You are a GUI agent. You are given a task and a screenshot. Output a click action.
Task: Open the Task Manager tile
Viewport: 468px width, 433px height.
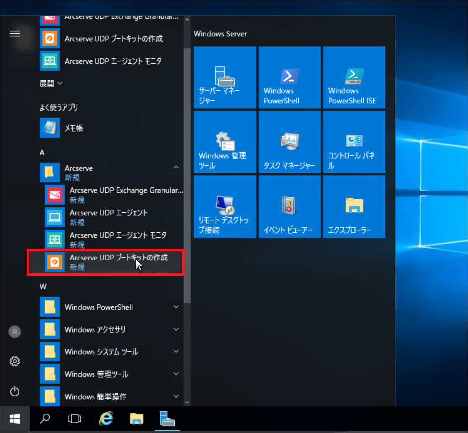(289, 142)
